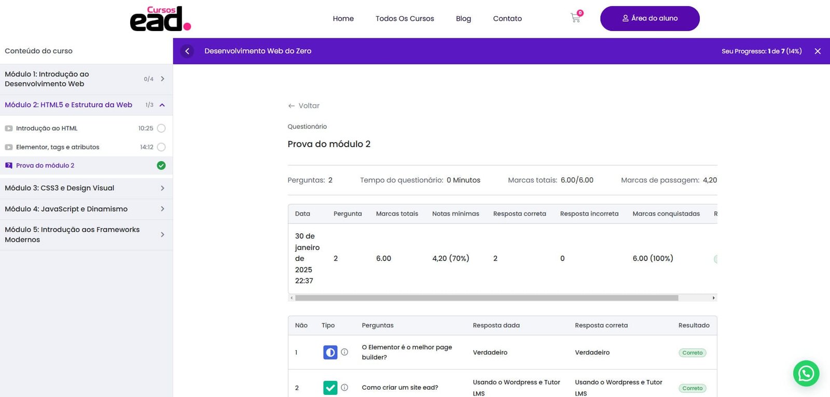Screen dimensions: 830x397
Task: Open the shopping cart icon
Action: tap(575, 18)
